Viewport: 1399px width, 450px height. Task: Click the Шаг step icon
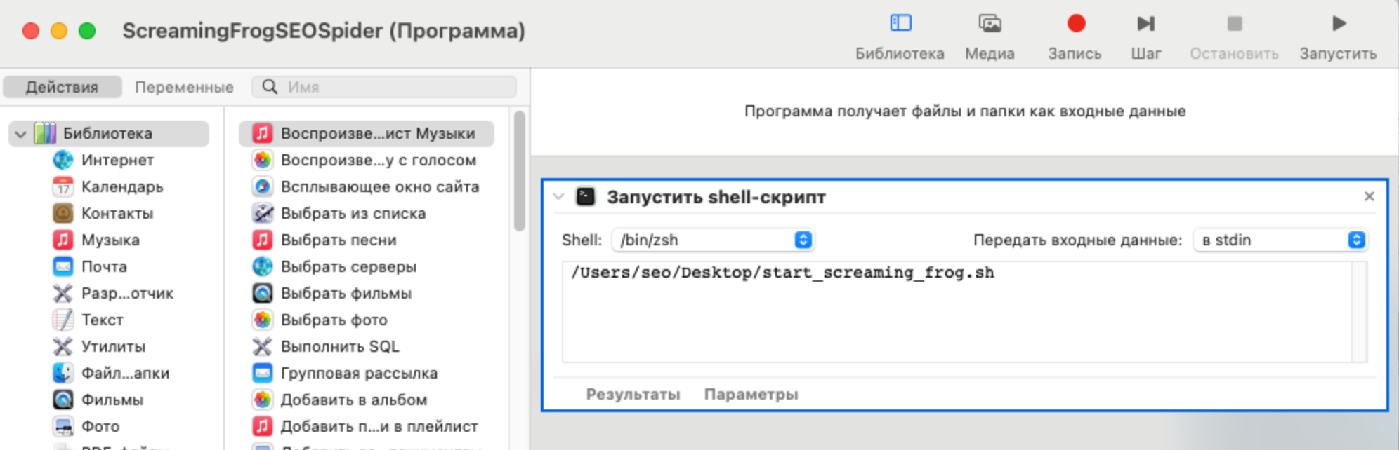point(1145,24)
